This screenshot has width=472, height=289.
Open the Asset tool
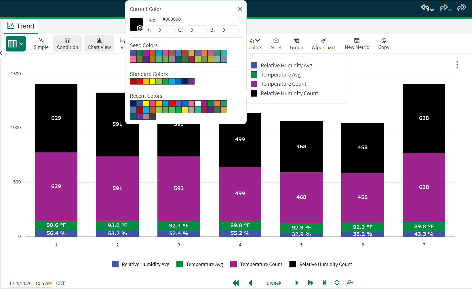(276, 44)
